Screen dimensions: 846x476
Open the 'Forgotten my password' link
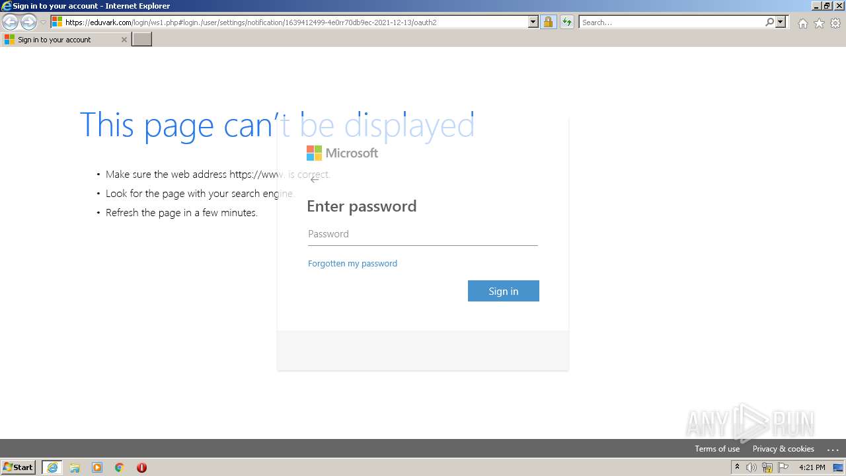tap(352, 263)
